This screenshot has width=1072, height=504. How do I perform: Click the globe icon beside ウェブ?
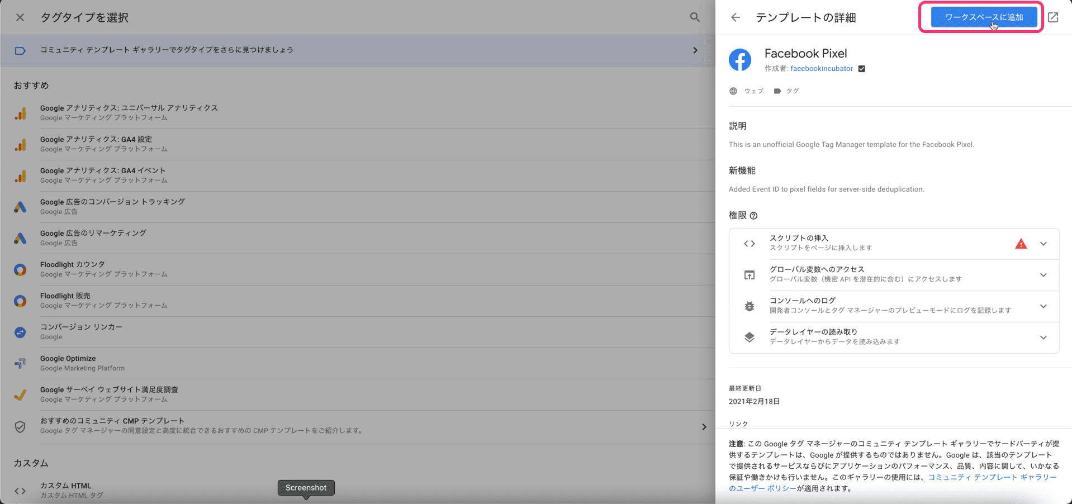coord(733,91)
